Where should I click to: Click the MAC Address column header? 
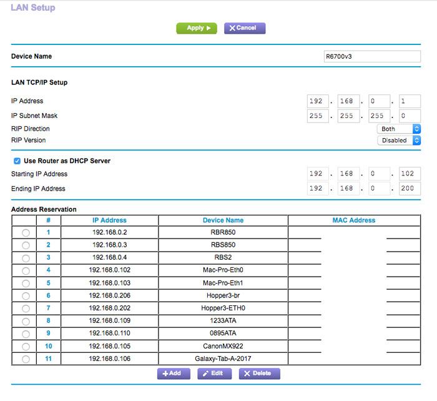(x=353, y=220)
